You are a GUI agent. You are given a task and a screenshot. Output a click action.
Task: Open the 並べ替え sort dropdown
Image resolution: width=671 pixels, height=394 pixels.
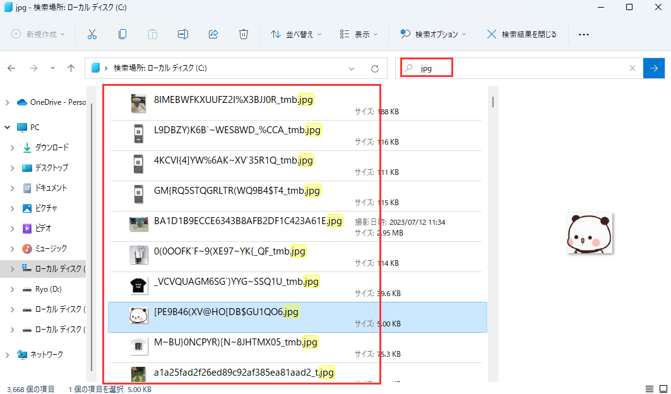pyautogui.click(x=296, y=34)
